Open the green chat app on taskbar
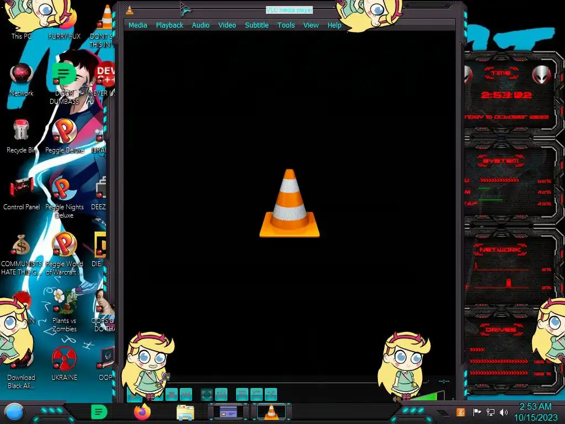 (x=99, y=412)
